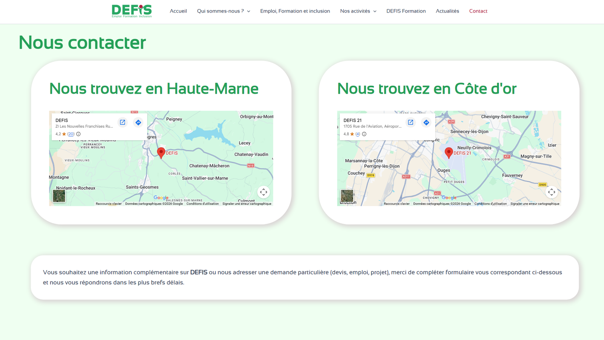Click rating info icon on DEFIS 21 card
Image resolution: width=604 pixels, height=340 pixels.
(364, 134)
